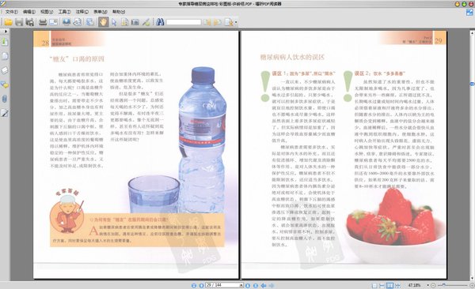Go to the previous page
The height and width of the screenshot is (289, 475).
201,285
